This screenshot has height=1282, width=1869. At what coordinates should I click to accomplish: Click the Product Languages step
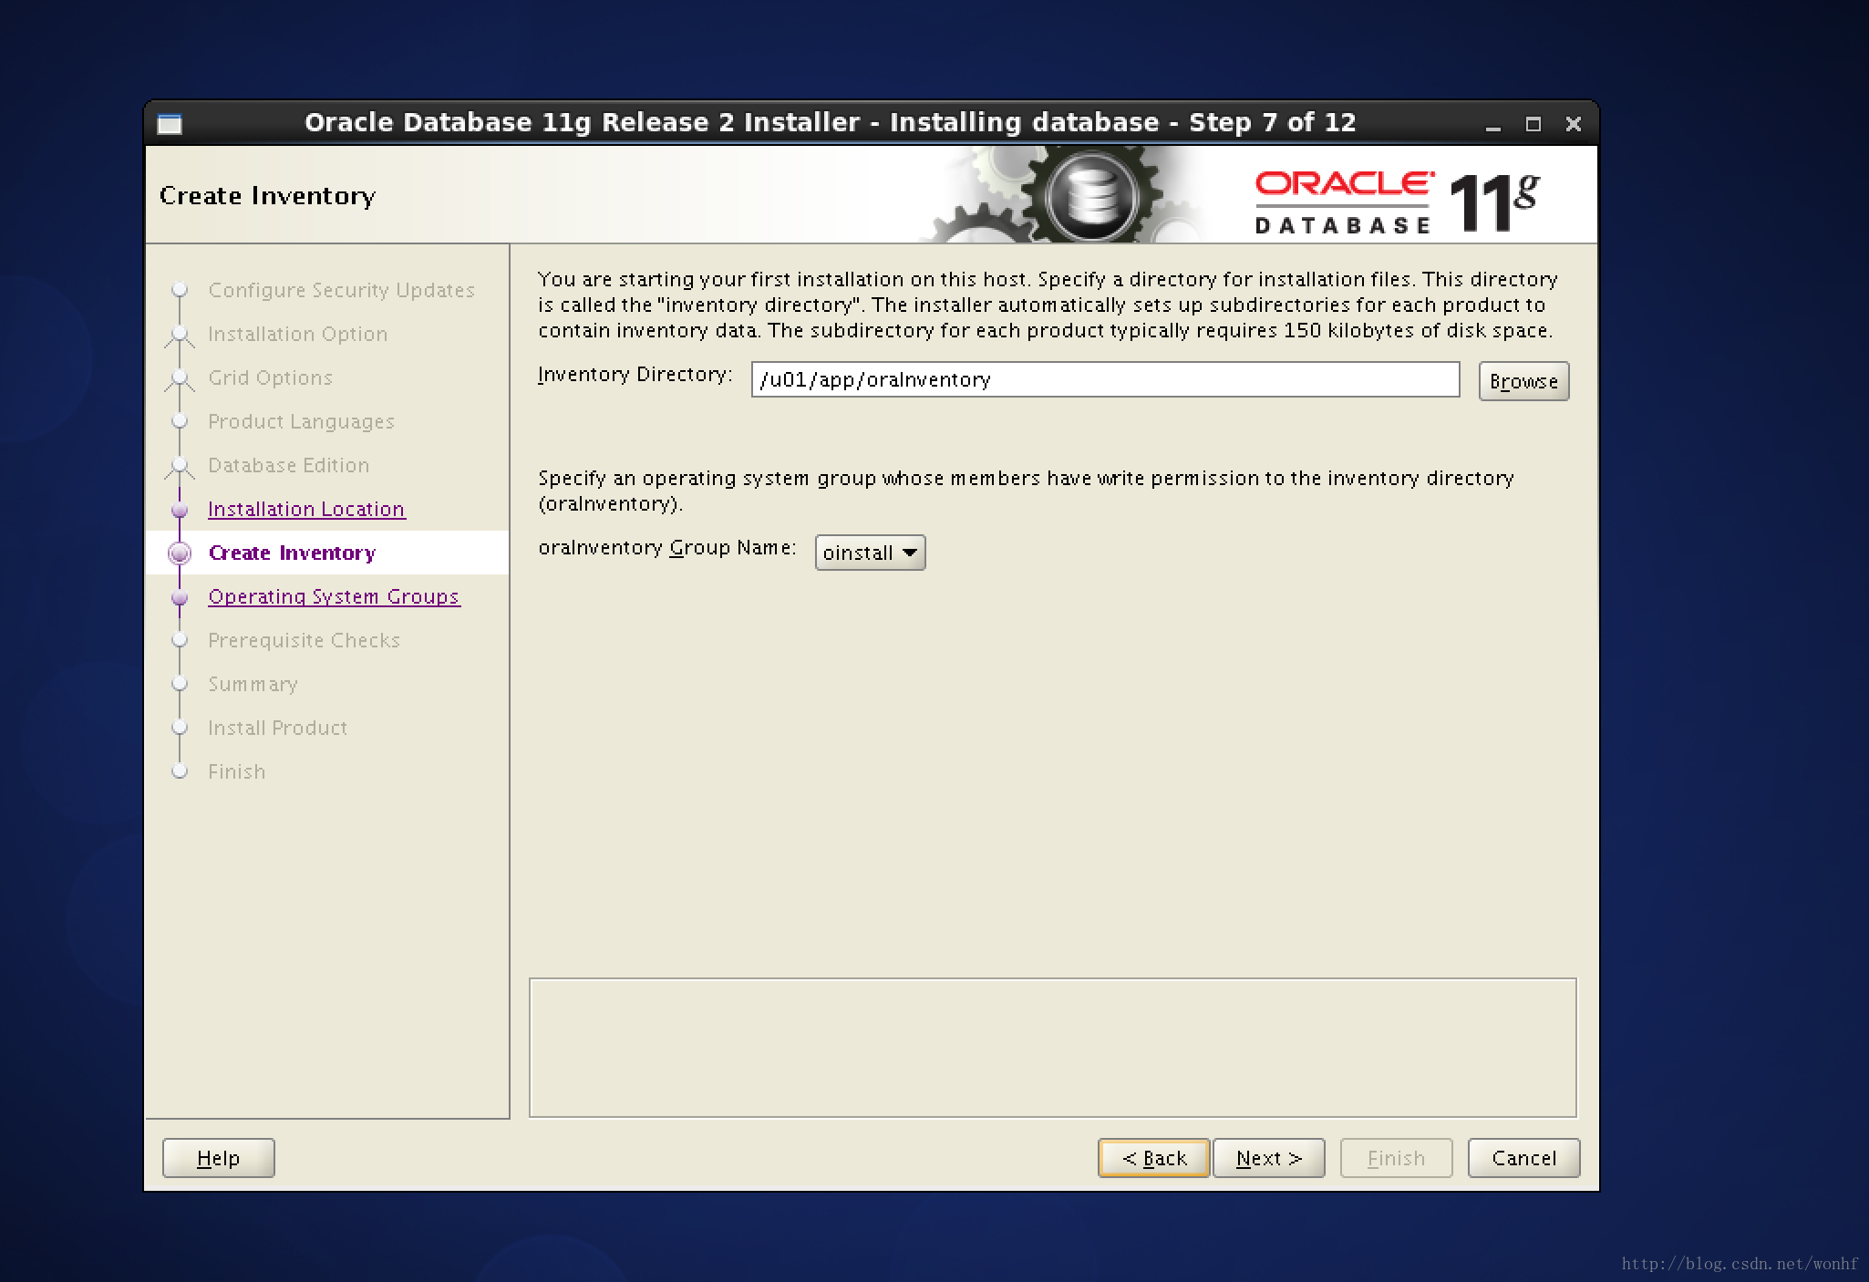pyautogui.click(x=301, y=421)
